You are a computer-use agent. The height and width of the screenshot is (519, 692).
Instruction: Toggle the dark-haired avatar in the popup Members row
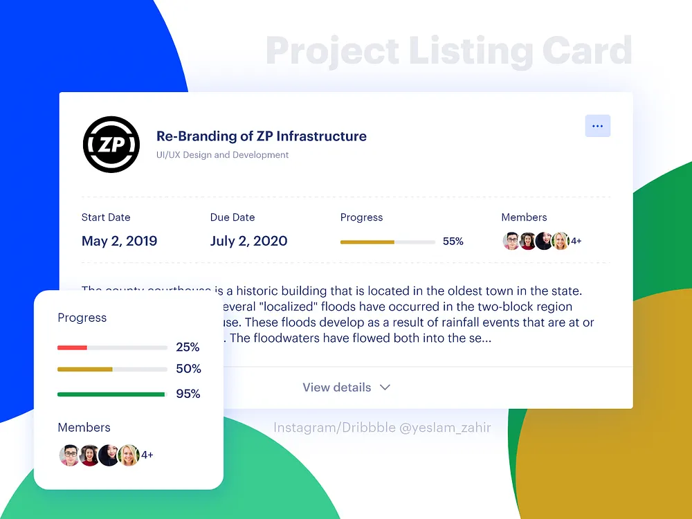[109, 455]
